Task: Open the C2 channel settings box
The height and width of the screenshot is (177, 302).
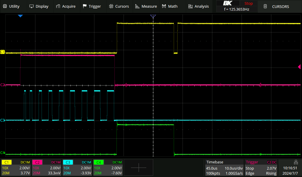Action: (x=46, y=168)
